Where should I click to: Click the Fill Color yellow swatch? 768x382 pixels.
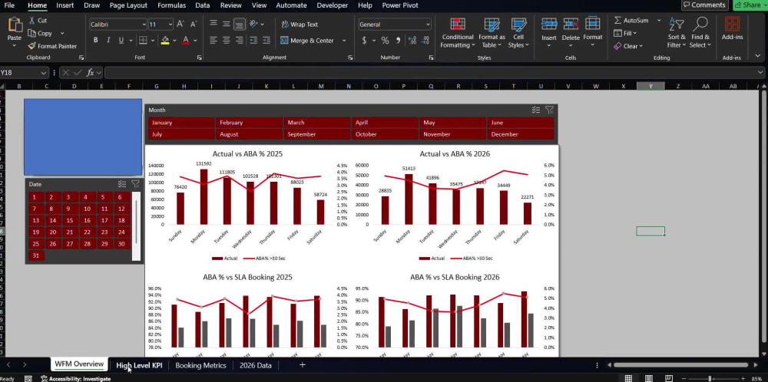click(165, 40)
